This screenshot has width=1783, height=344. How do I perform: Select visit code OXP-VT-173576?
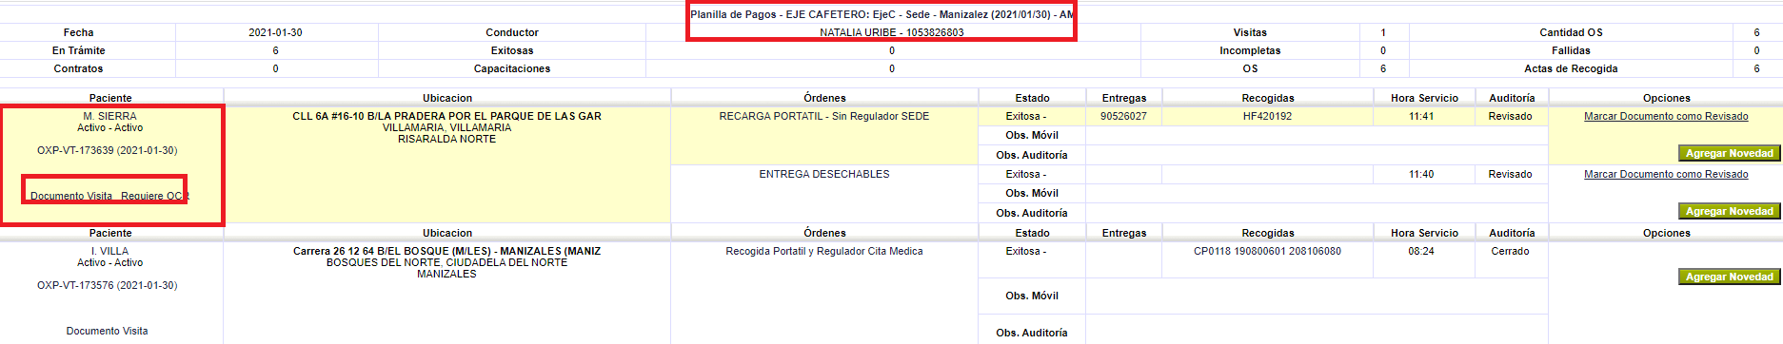point(107,285)
